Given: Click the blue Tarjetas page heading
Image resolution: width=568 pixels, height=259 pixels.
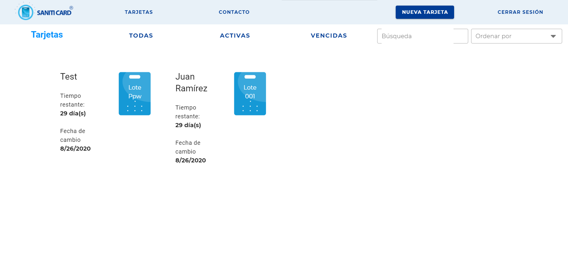Looking at the screenshot, I should (x=47, y=35).
